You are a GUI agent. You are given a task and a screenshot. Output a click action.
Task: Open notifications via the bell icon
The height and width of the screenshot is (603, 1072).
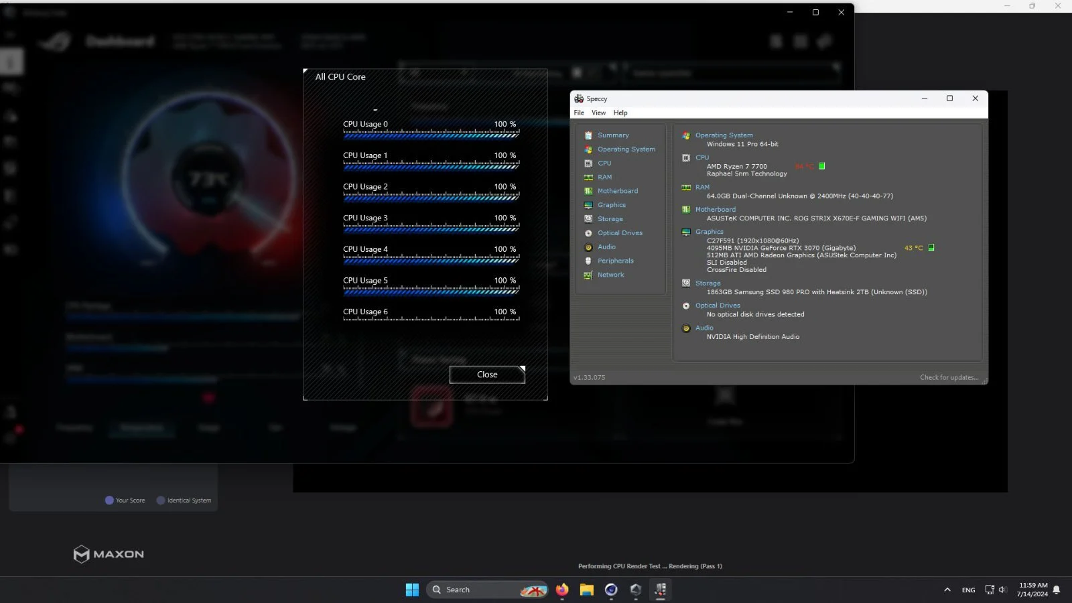point(1057,590)
